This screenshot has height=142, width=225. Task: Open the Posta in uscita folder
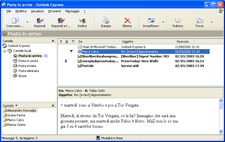[x=28, y=61]
